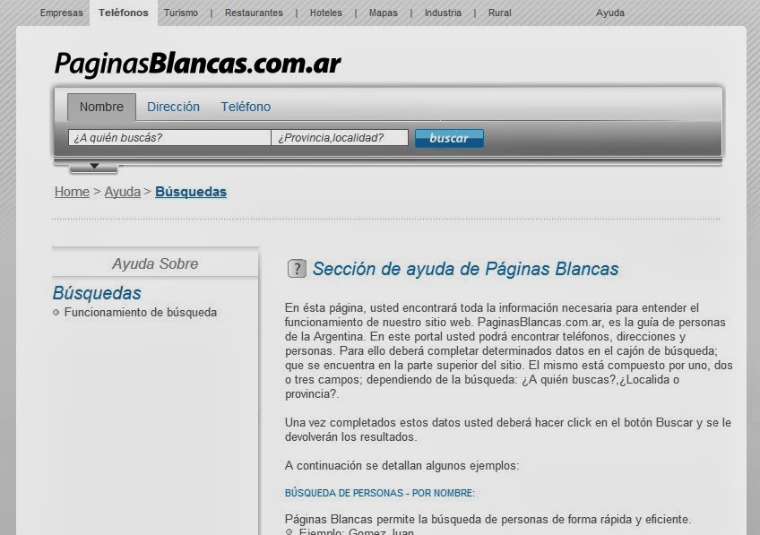Viewport: 760px width, 535px height.
Task: Switch to the Teléfono search tab
Action: [246, 107]
